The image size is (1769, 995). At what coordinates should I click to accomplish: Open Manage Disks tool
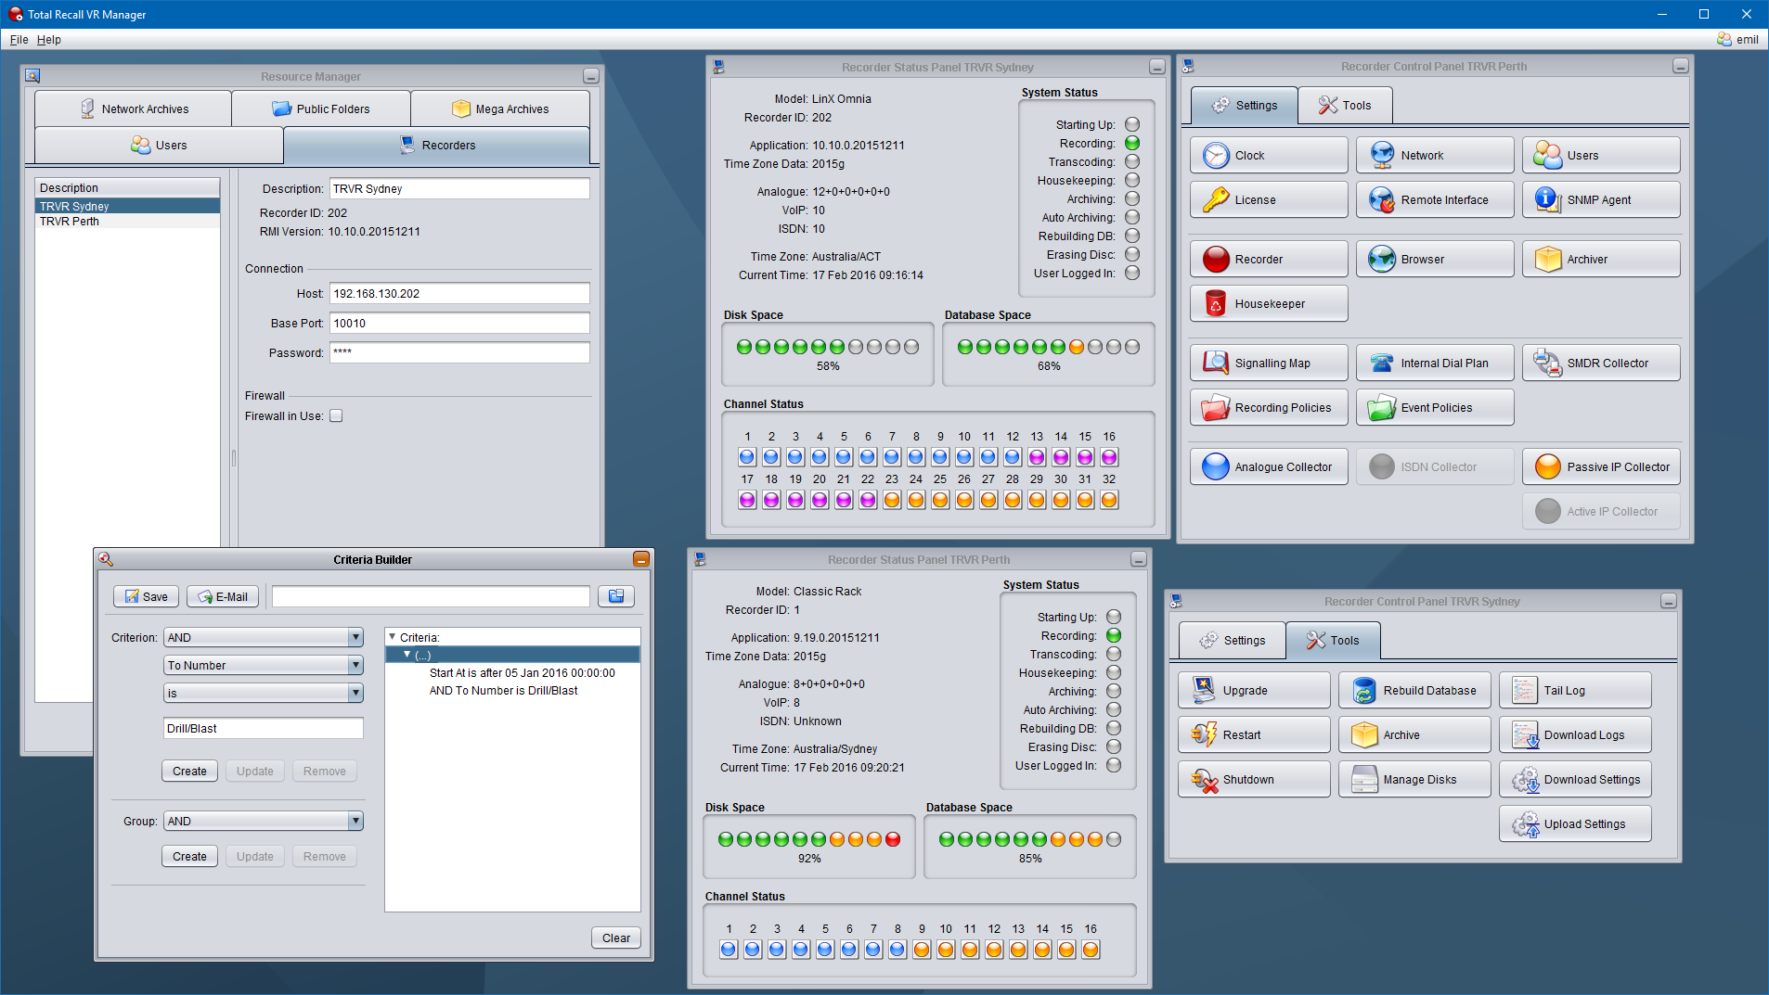(x=1414, y=780)
